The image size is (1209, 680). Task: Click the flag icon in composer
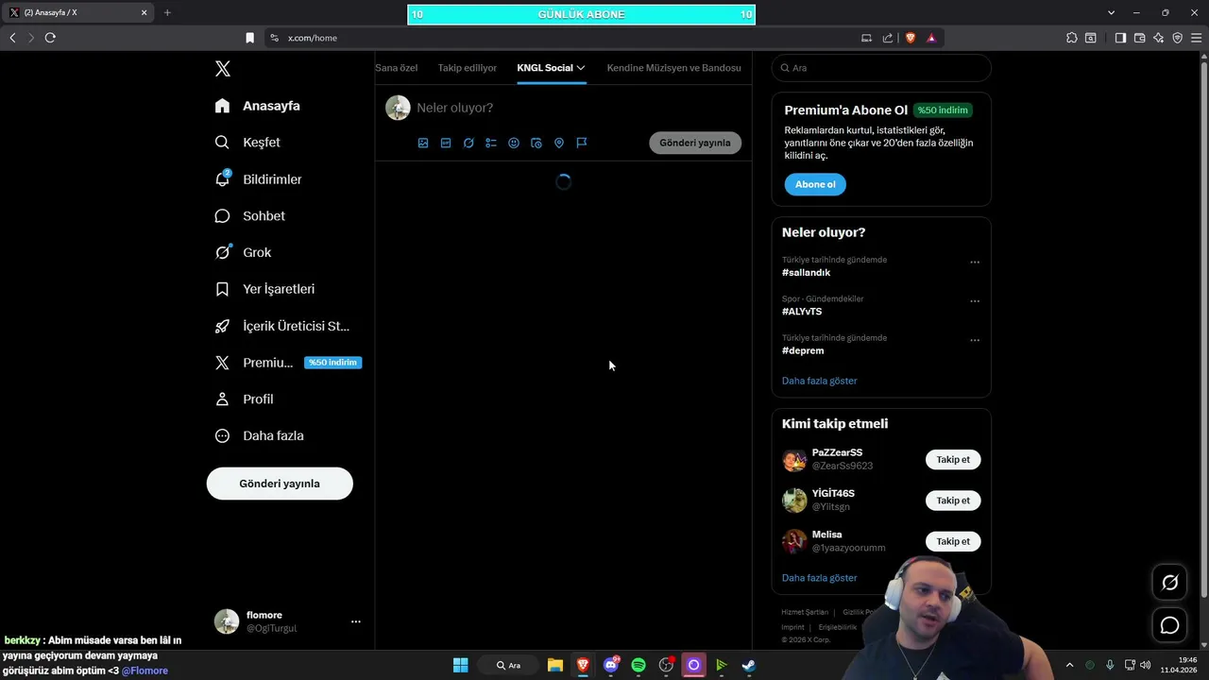pyautogui.click(x=582, y=143)
